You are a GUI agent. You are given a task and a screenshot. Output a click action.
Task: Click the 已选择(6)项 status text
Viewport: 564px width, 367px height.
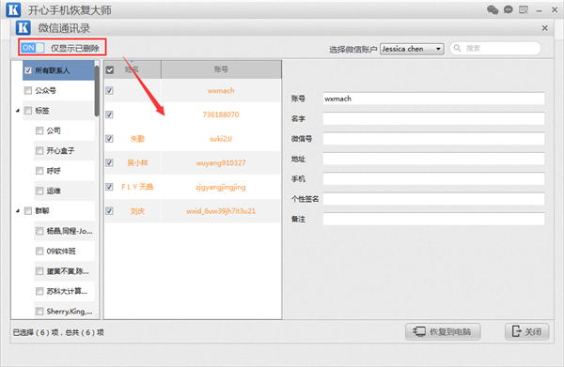tap(36, 332)
